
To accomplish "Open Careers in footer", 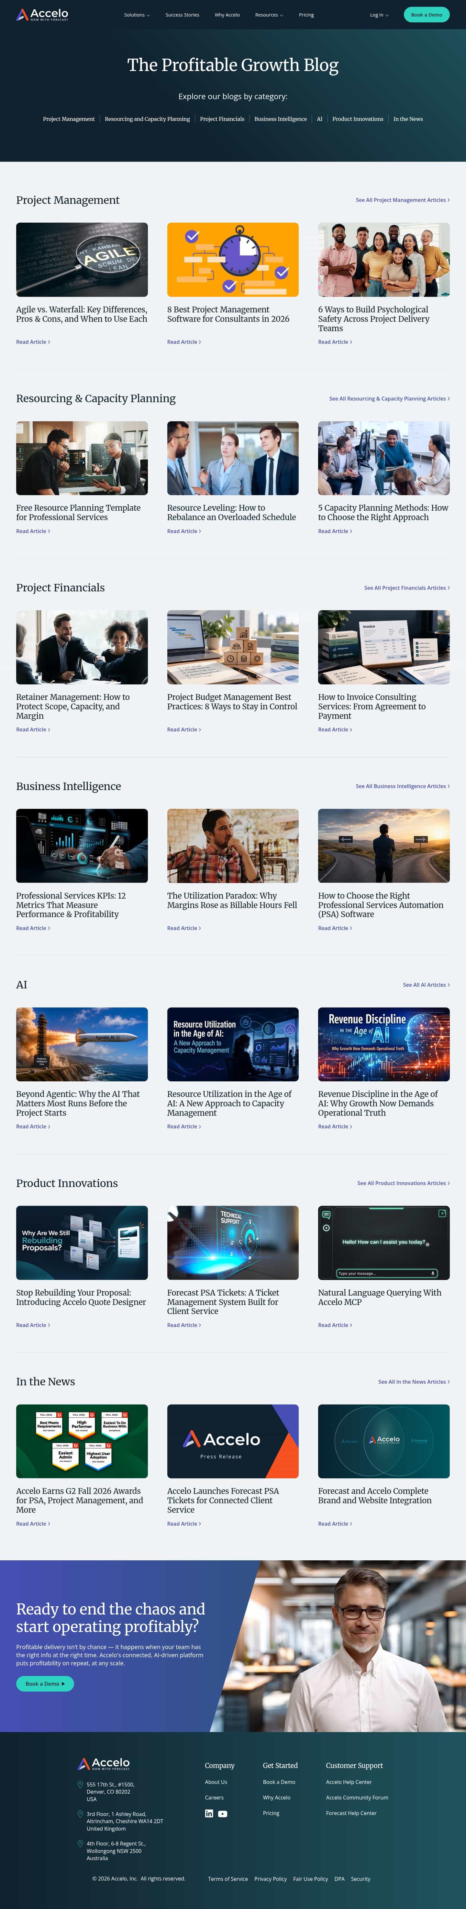I will (x=214, y=1798).
